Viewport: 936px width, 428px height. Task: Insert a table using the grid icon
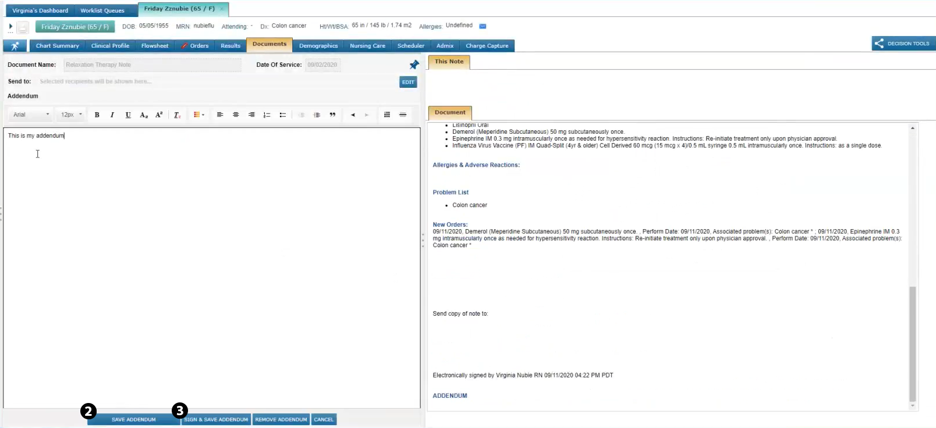pyautogui.click(x=387, y=115)
